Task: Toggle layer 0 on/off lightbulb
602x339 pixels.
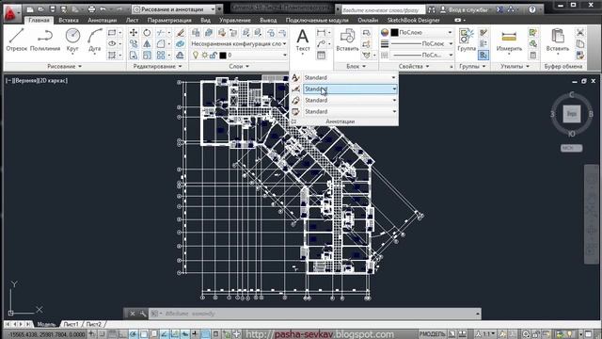Action: pyautogui.click(x=196, y=56)
